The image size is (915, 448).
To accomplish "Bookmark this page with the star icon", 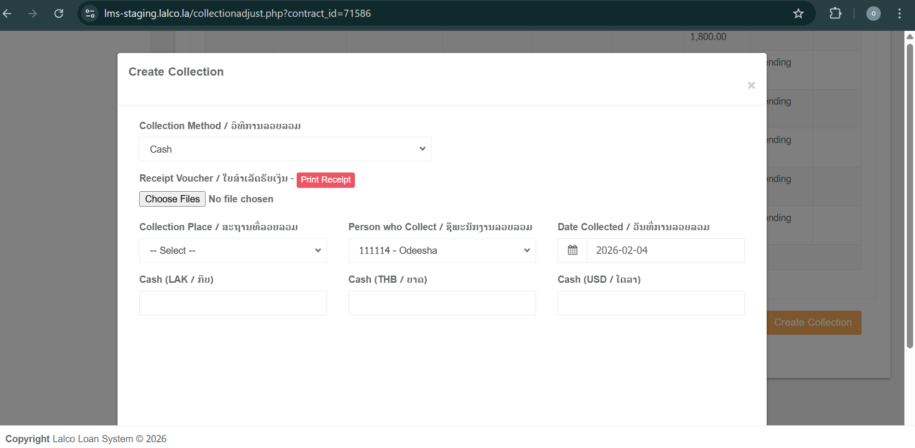I will coord(798,13).
